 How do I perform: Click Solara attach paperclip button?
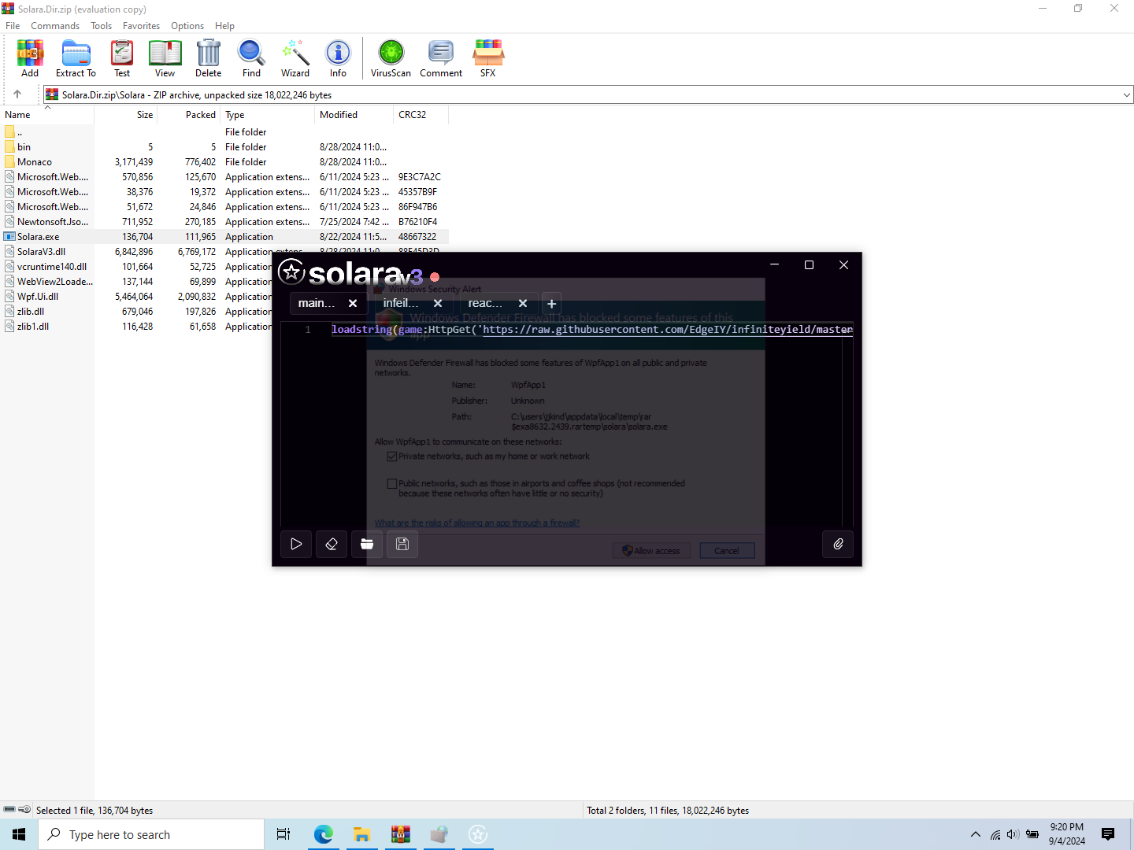tap(838, 544)
